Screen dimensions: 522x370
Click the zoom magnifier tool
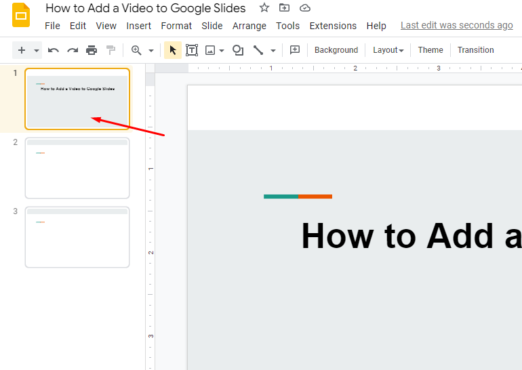coord(136,50)
